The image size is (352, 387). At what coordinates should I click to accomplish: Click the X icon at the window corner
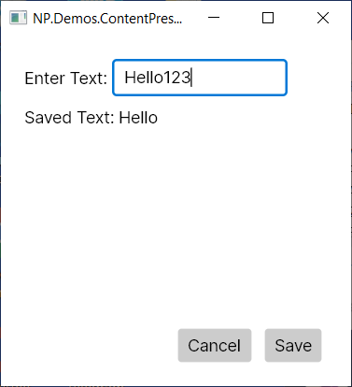[x=323, y=18]
